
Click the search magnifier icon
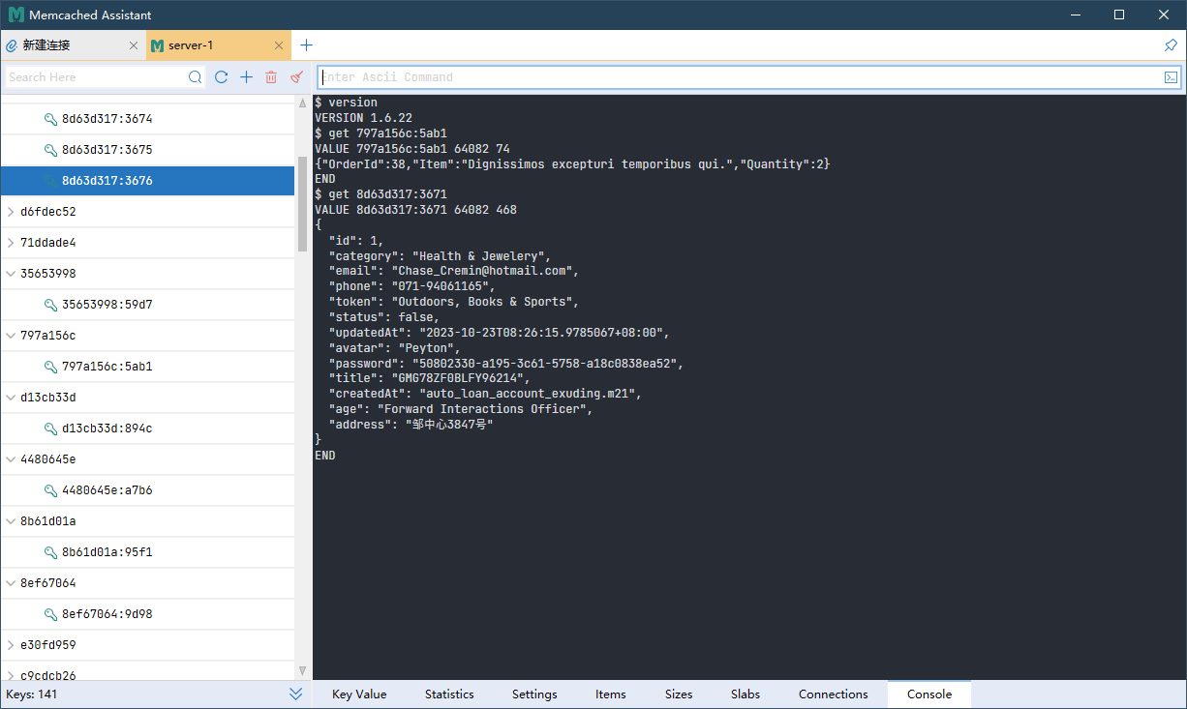tap(196, 77)
